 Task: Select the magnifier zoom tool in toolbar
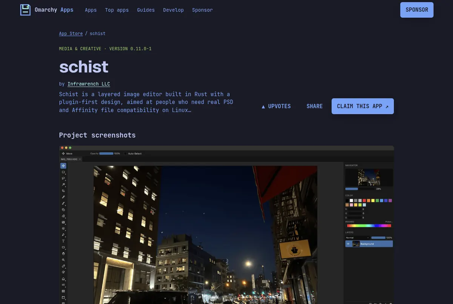[x=63, y=260]
